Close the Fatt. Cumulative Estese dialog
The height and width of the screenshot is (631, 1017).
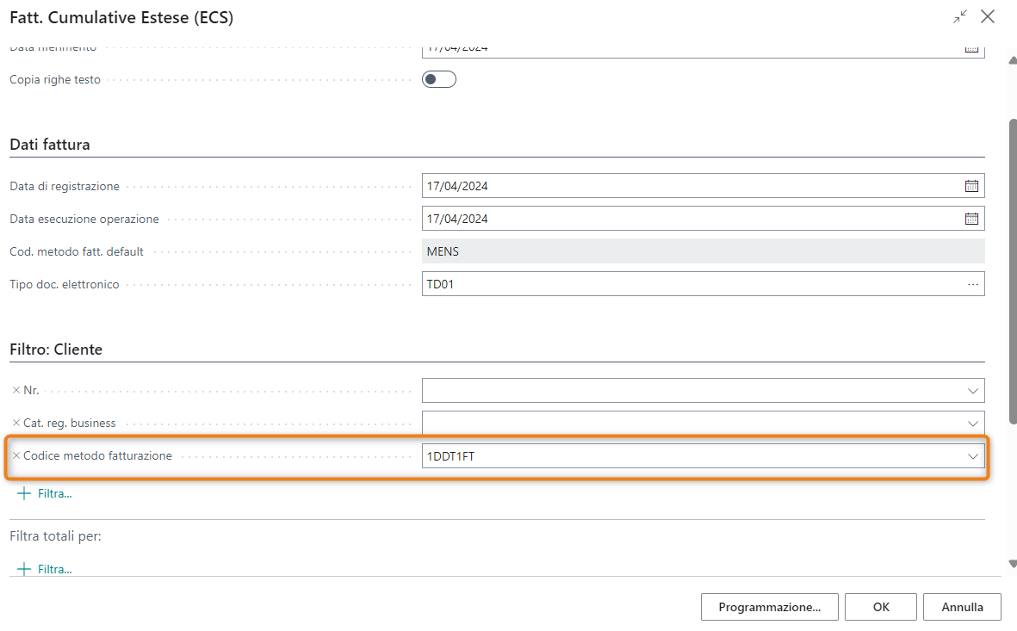[x=988, y=17]
